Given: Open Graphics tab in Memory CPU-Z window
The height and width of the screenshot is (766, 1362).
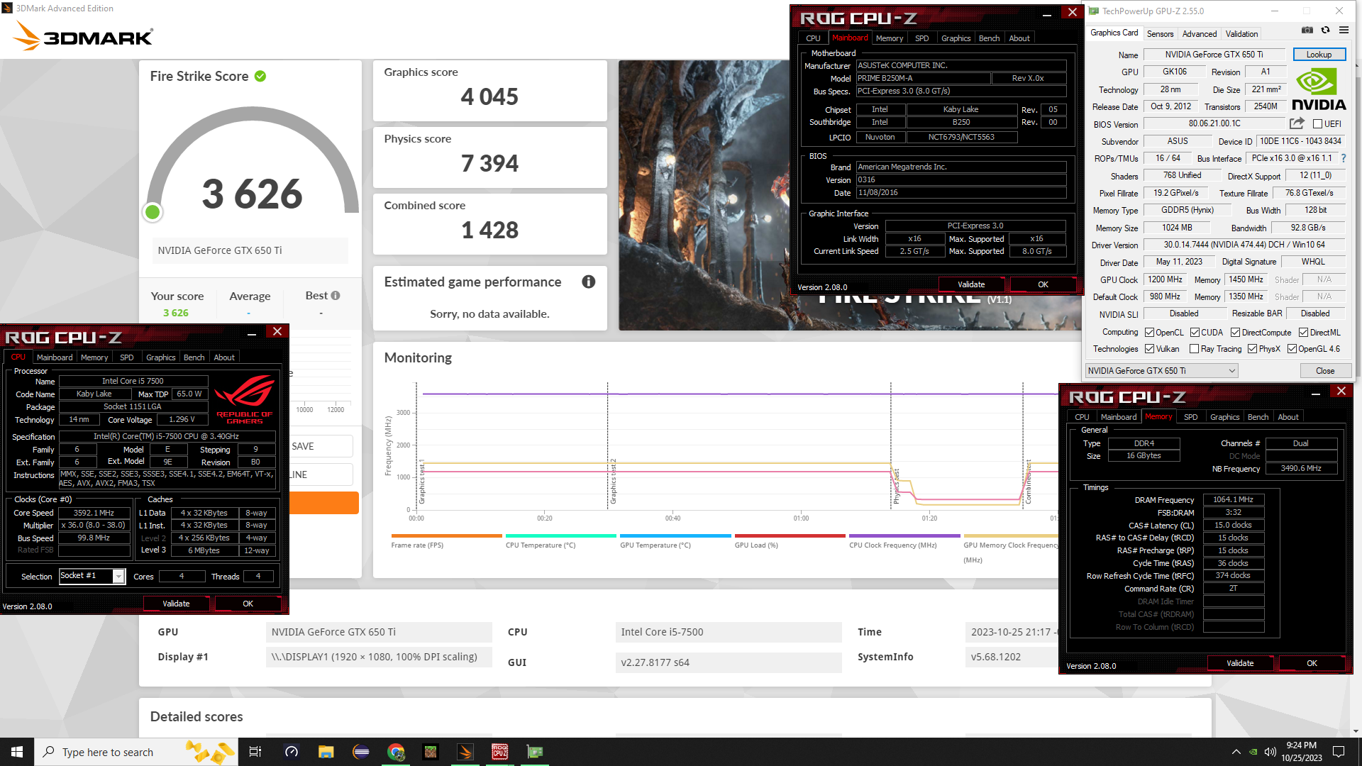Looking at the screenshot, I should click(1225, 417).
